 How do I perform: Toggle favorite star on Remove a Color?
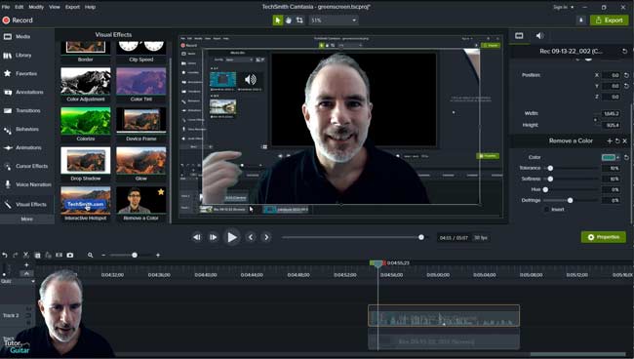click(161, 191)
